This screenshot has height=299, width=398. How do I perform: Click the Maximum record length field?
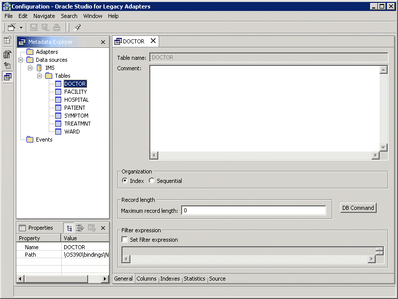254,210
